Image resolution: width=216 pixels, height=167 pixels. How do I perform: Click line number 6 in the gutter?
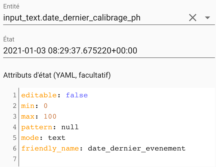pyautogui.click(x=15, y=148)
